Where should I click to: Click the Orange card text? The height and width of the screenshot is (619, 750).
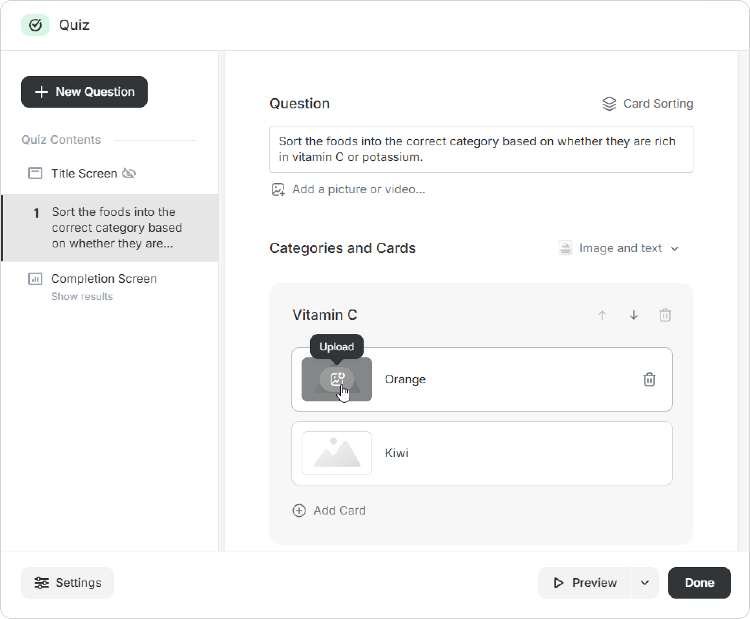pyautogui.click(x=405, y=379)
